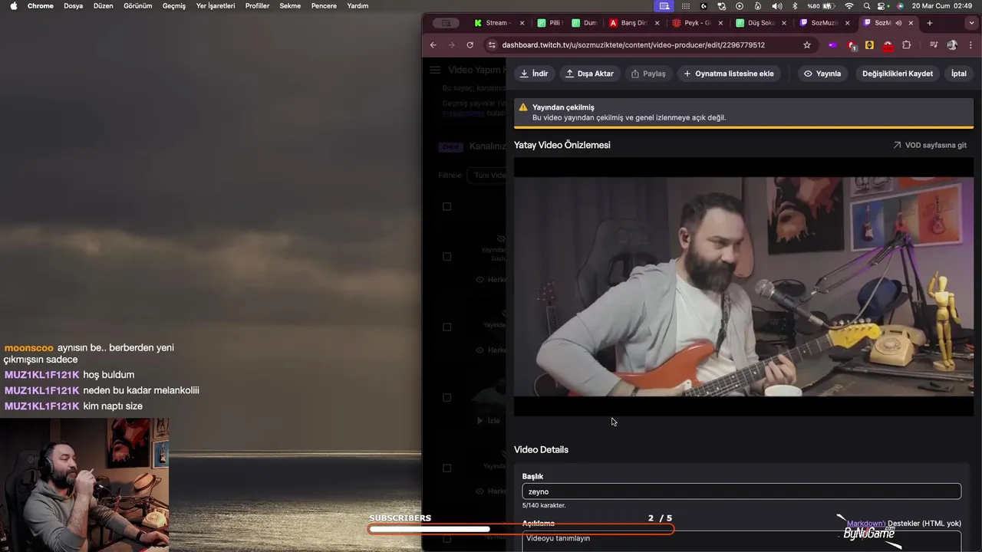Switch to the Pilli tab

pyautogui.click(x=551, y=23)
